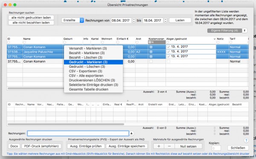This screenshot has width=256, height=159.
Task: Choose 'CSV - Alle exportieren' menu entry
Action: click(93, 76)
